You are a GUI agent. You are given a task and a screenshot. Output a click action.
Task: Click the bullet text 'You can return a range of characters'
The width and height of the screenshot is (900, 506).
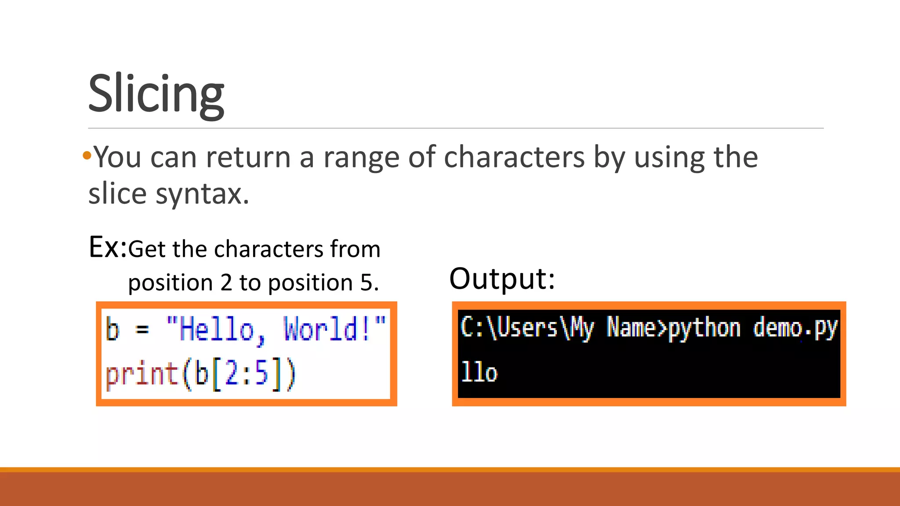[x=339, y=157]
